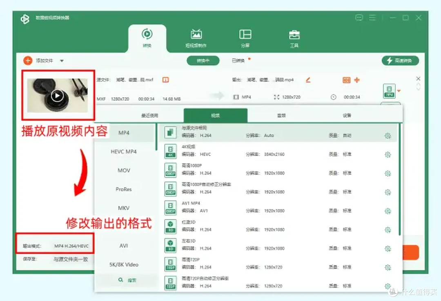Click the 4K video preset icon
Image resolution: width=441 pixels, height=301 pixels.
point(170,151)
